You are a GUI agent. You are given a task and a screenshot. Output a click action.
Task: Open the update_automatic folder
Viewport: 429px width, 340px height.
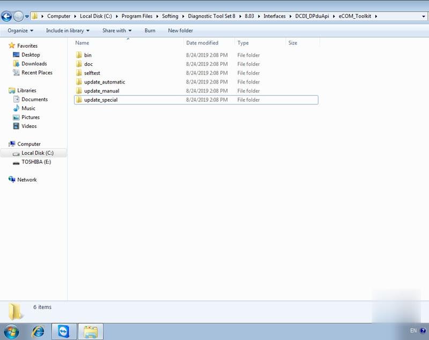(104, 82)
